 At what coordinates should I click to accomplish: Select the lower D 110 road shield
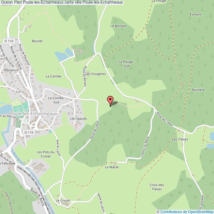click(x=29, y=132)
